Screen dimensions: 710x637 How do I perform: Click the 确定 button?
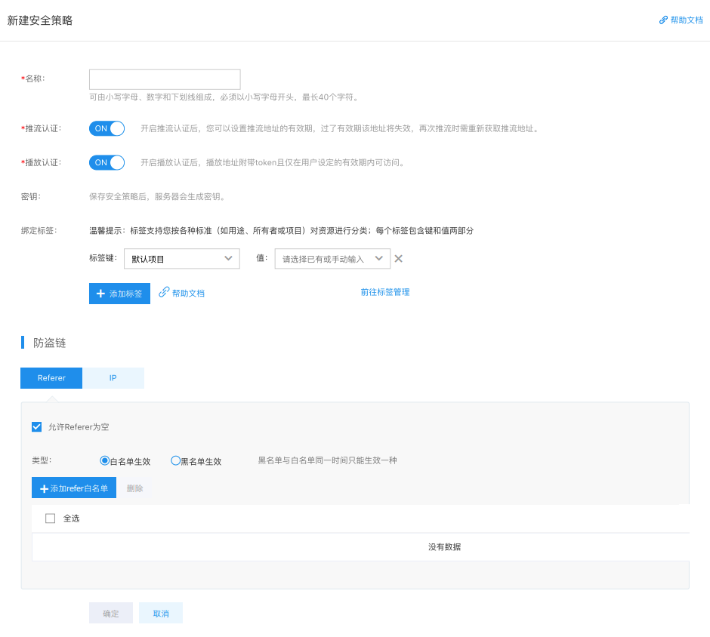[x=111, y=613]
